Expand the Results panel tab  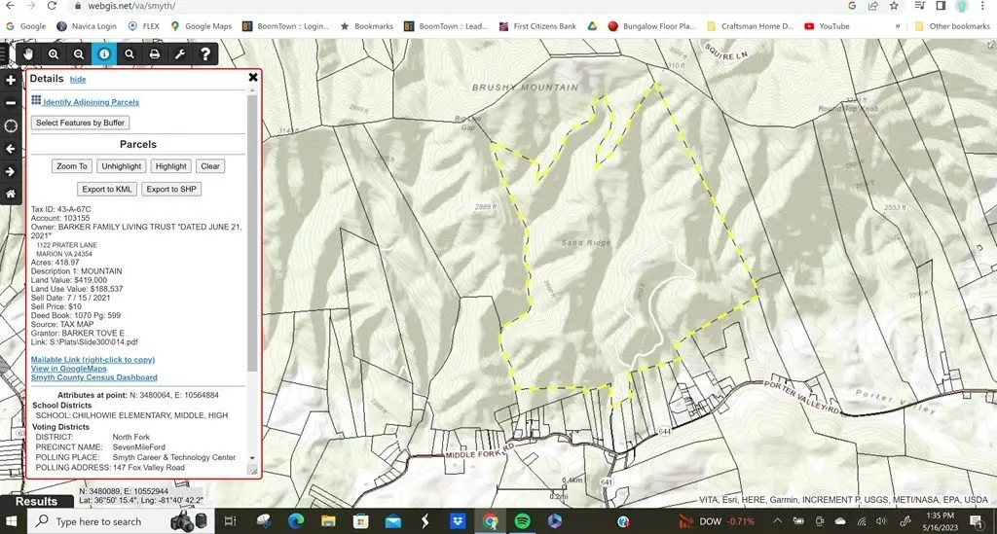click(x=37, y=502)
